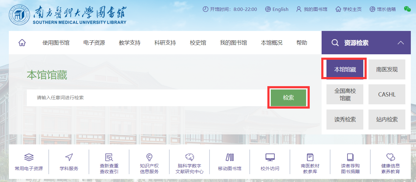Open the 帮助 menu
416x182 pixels.
tap(302, 43)
